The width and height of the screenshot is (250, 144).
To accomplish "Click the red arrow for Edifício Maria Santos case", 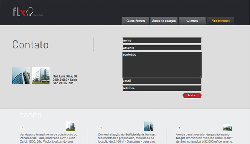I will pos(101,128).
